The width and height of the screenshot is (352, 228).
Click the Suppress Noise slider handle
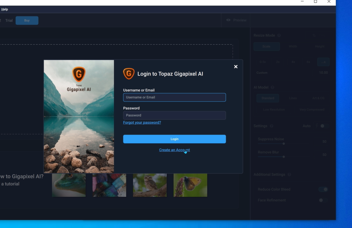pyautogui.click(x=284, y=144)
